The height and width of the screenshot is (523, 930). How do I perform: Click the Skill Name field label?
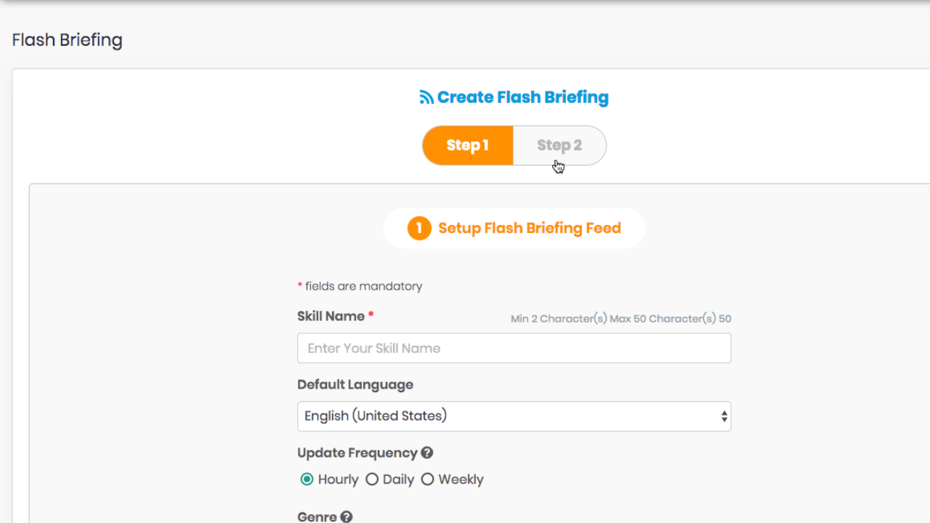point(331,316)
